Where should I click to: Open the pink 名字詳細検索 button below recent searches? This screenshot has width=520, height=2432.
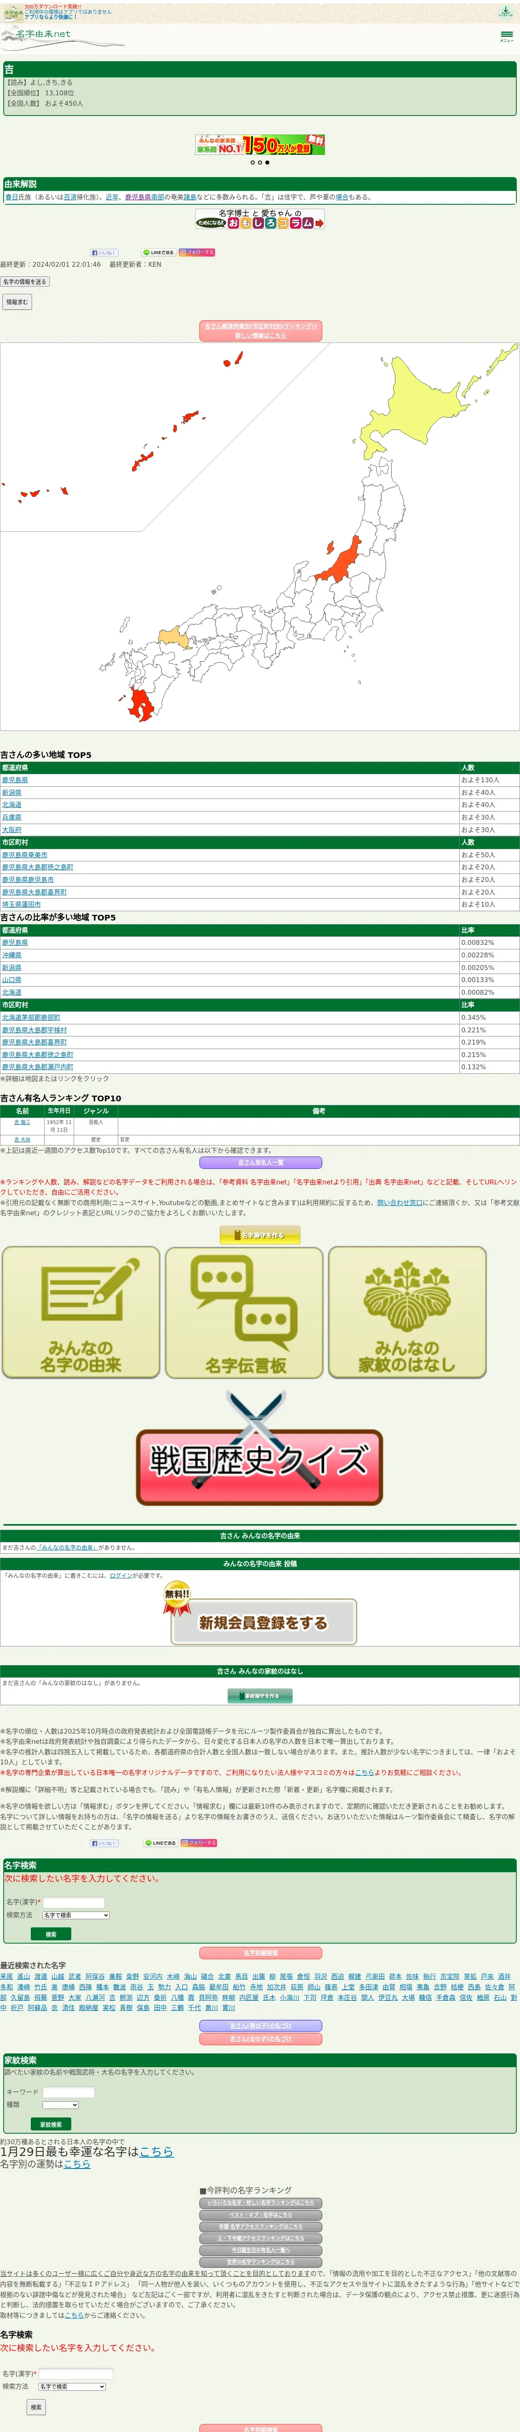pos(260,1953)
